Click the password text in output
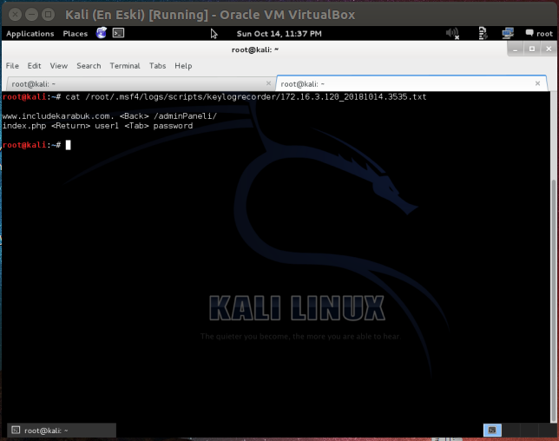This screenshot has width=559, height=441. [x=173, y=126]
